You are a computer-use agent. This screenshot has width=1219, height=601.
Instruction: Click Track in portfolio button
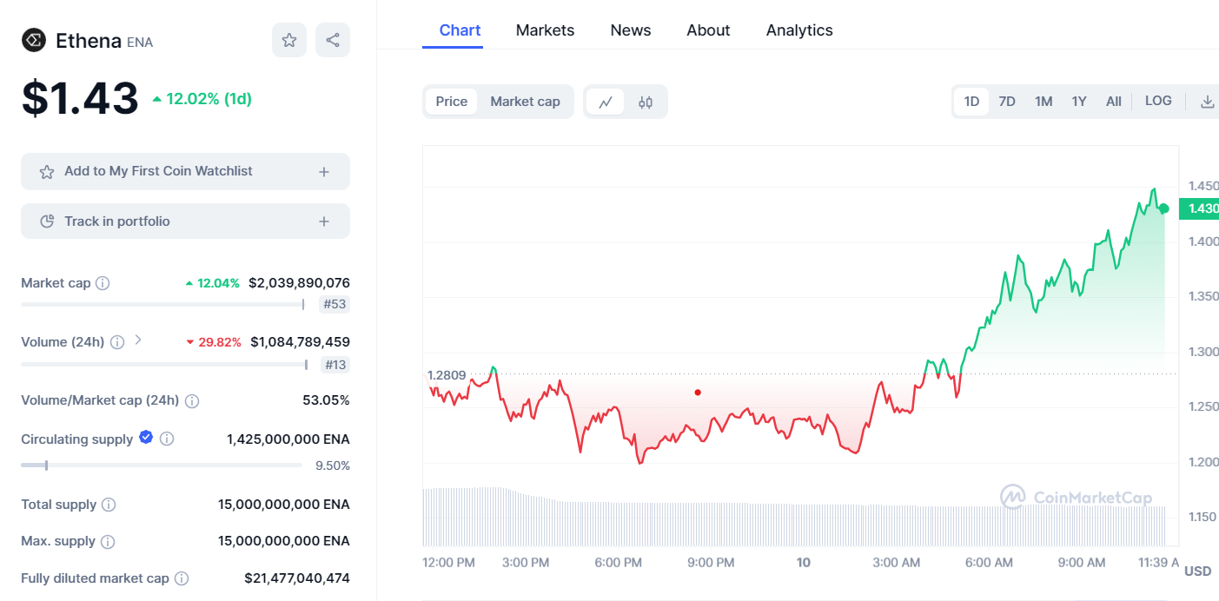[x=185, y=221]
